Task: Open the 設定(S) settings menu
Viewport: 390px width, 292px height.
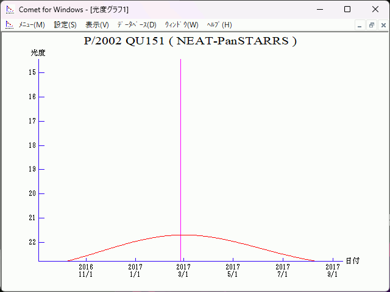Action: point(65,25)
